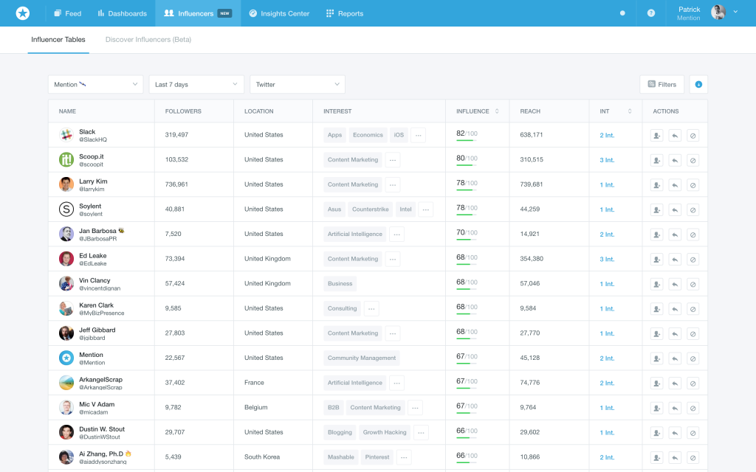The image size is (756, 472).
Task: Click the Community Management tag
Action: coord(362,358)
